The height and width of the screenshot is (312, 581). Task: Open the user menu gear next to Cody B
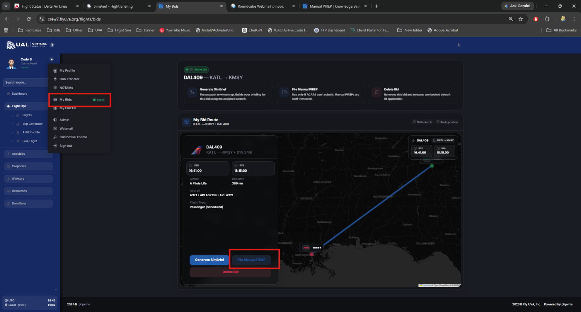pos(52,59)
